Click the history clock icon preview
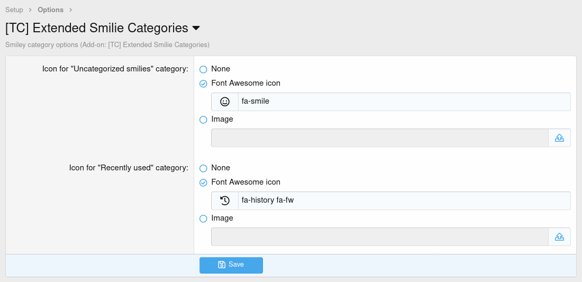Viewport: 582px width, 282px height. (x=225, y=201)
